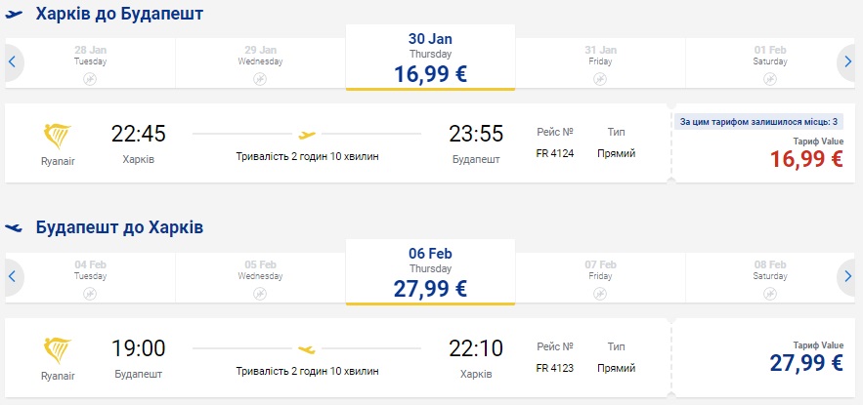Viewport: 863px width, 405px height.
Task: Click the no-flight icon under 28 Jan
Action: click(90, 79)
